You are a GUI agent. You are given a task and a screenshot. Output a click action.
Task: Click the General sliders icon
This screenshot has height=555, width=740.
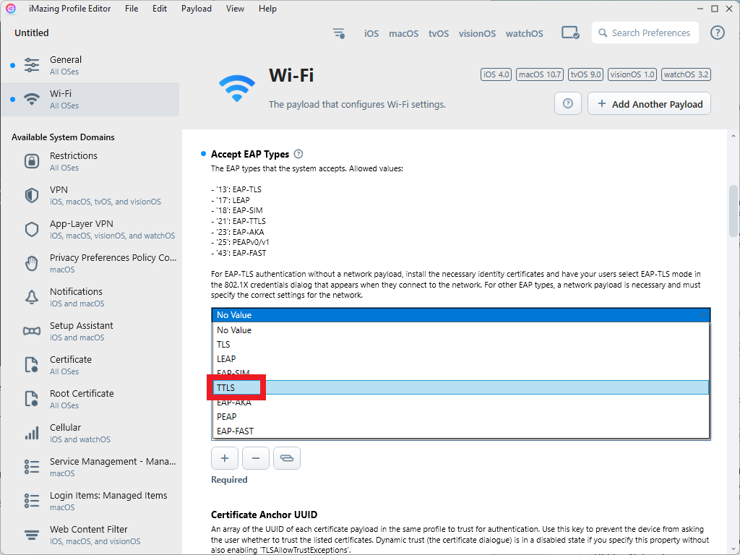click(32, 65)
